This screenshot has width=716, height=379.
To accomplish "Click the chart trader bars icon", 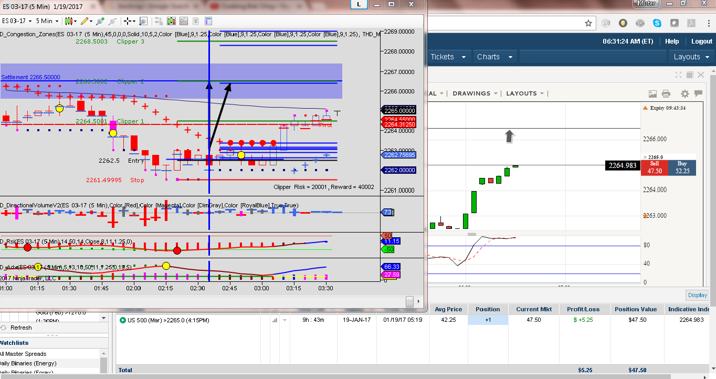I will pos(159,21).
